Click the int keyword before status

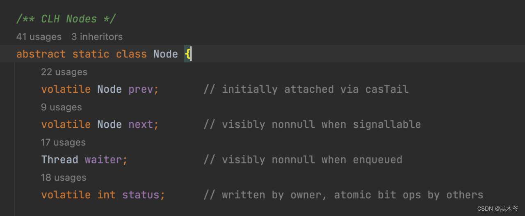pyautogui.click(x=107, y=195)
